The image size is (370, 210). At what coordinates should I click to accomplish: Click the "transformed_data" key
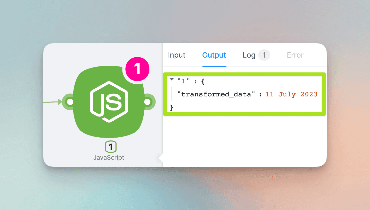click(216, 94)
